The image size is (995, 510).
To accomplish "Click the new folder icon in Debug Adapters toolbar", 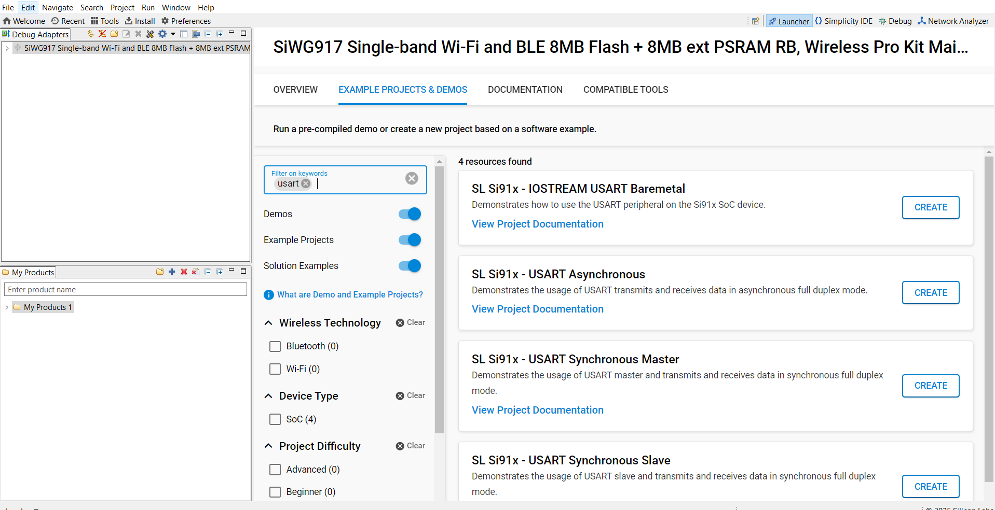I will 114,34.
